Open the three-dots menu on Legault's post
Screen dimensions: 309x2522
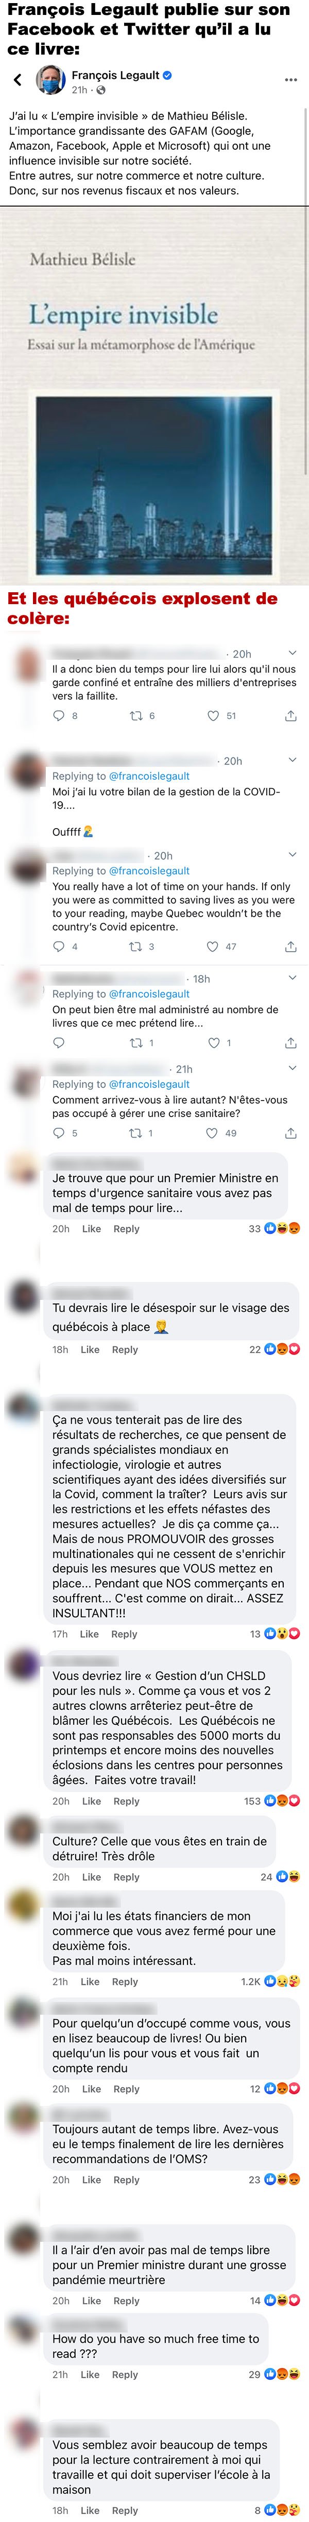(290, 79)
